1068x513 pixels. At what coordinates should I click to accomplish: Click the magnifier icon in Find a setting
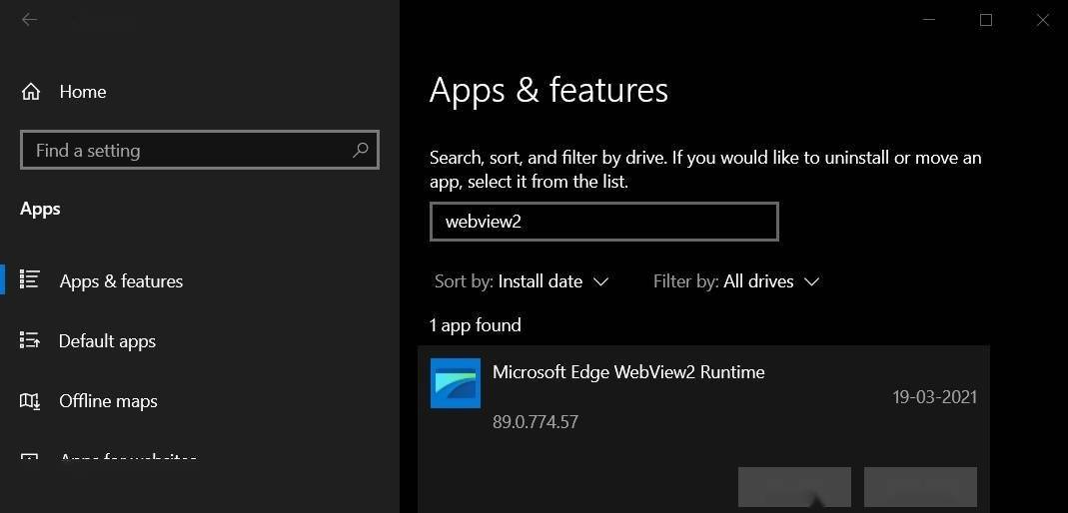pos(361,150)
